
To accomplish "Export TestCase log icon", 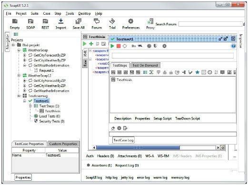I will point(125,128).
